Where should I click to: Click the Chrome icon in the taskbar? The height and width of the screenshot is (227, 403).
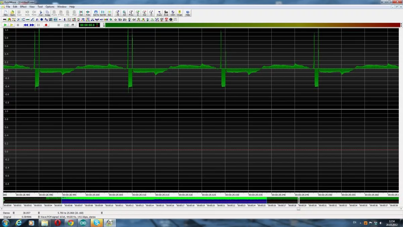point(71,223)
